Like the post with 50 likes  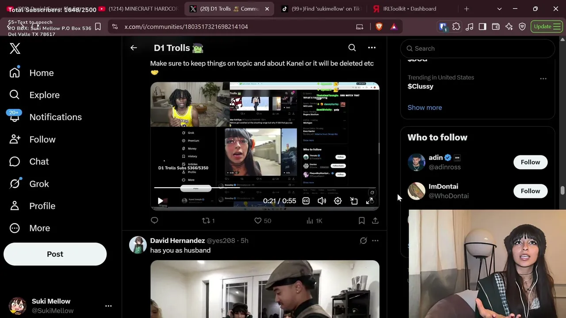(x=263, y=220)
